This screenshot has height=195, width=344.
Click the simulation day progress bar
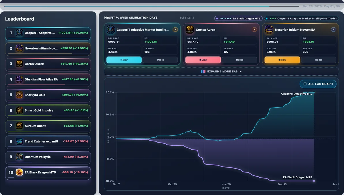point(152,6)
